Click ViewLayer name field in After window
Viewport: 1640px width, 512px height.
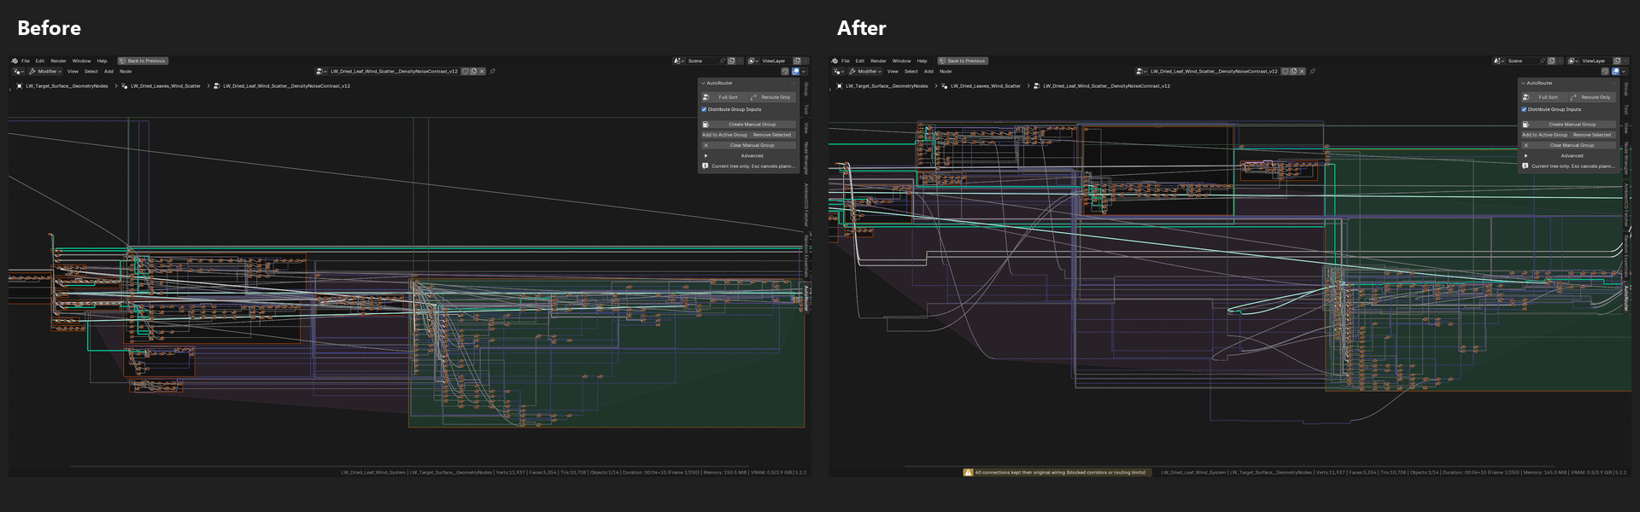tap(1596, 61)
